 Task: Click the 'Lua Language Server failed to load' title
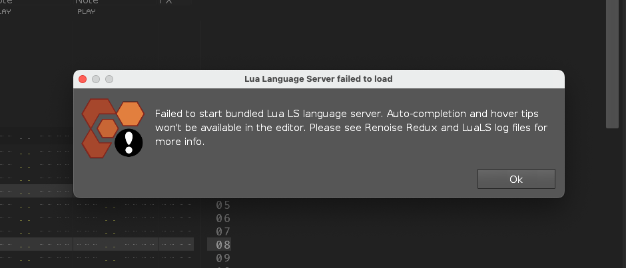[x=318, y=79]
